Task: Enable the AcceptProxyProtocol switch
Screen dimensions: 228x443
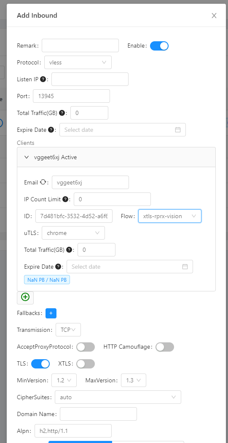Action: (86, 347)
